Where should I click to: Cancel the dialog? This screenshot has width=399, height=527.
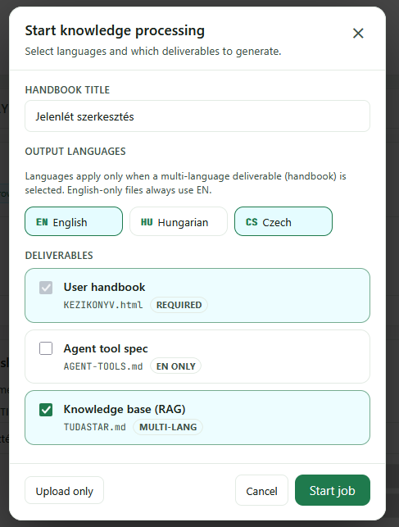coord(261,490)
